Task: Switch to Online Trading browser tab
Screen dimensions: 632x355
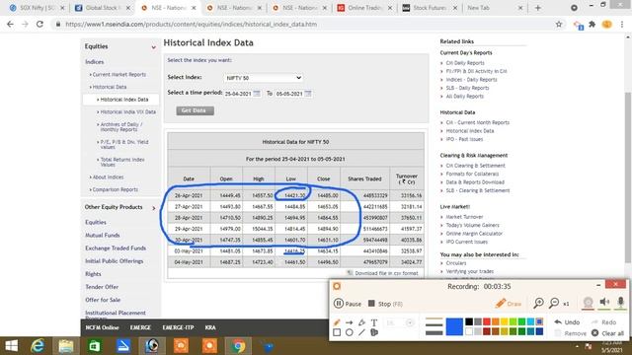Action: click(x=364, y=8)
